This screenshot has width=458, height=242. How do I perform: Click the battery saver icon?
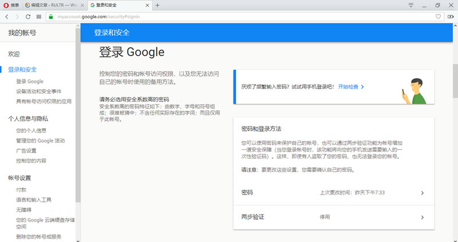(451, 17)
